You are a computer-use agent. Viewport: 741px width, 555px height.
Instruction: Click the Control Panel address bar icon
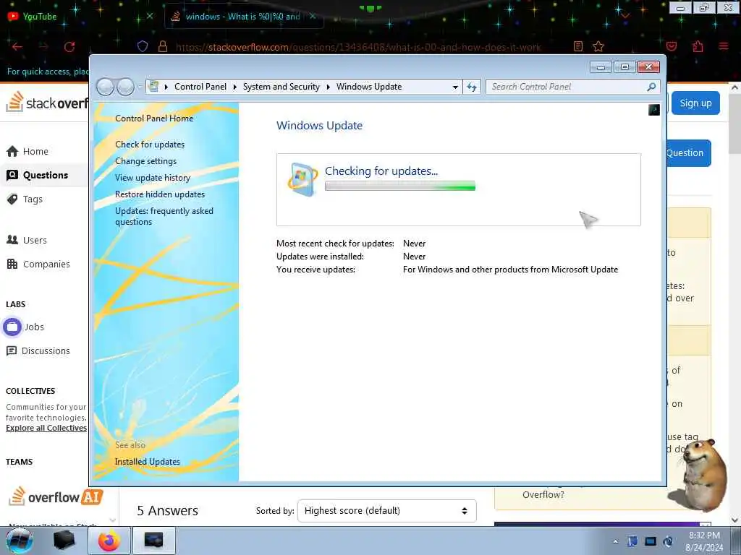click(153, 87)
